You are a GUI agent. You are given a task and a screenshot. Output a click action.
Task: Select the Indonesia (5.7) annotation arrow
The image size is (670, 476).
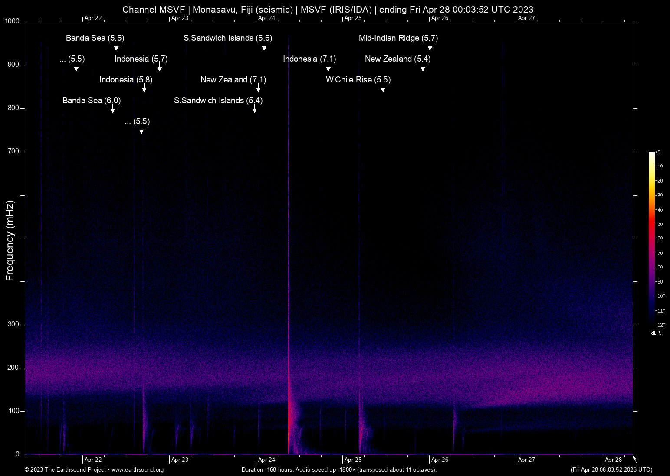(160, 68)
